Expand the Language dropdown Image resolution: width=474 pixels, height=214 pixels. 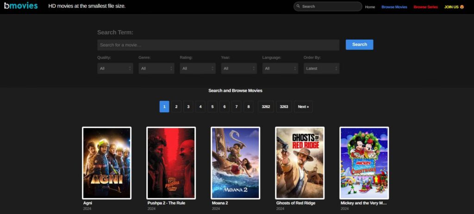(280, 68)
